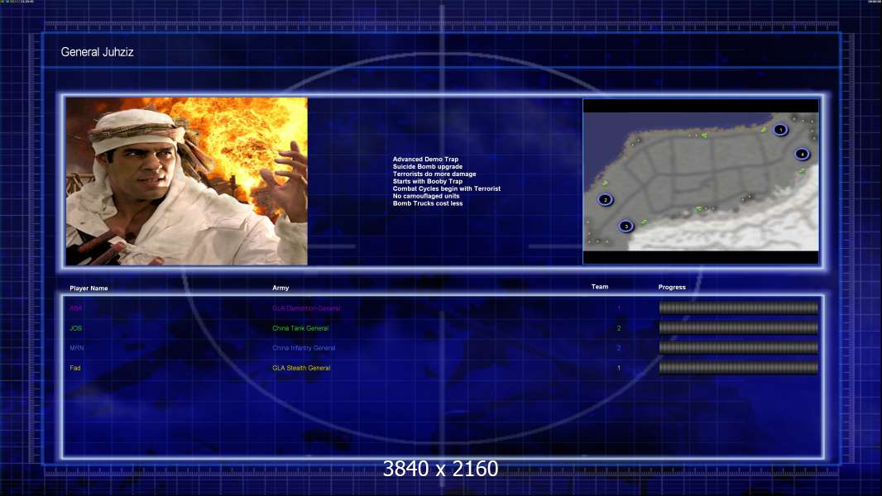This screenshot has height=496, width=882.
Task: Click start position marker 4 on the map
Action: (x=802, y=154)
